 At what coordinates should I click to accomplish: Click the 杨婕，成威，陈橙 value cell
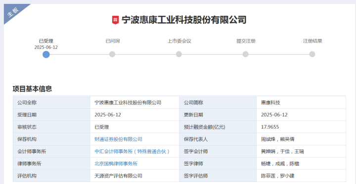301,164
